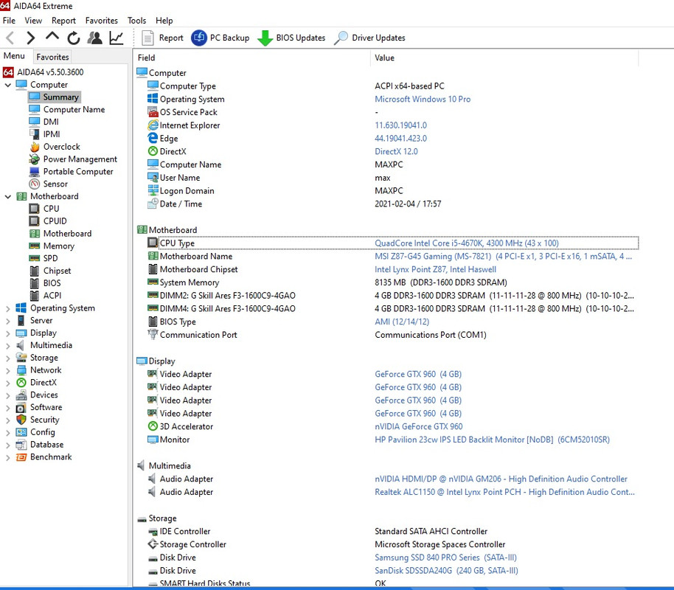
Task: Click the SanDisk SDSSDA240G disk link
Action: point(446,571)
